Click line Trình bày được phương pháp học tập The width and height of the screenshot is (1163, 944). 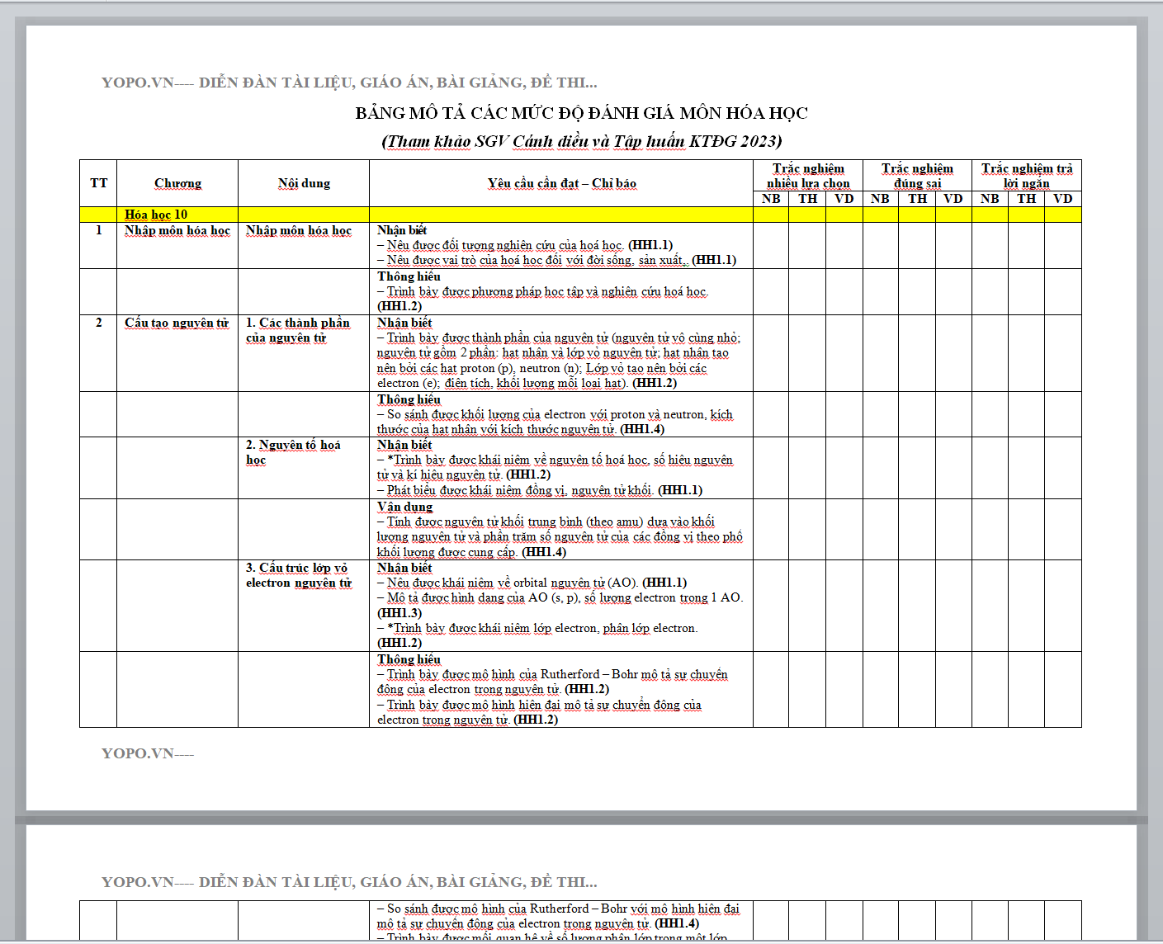[x=543, y=299]
